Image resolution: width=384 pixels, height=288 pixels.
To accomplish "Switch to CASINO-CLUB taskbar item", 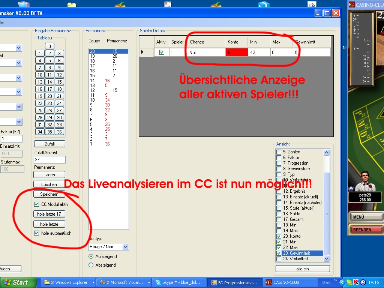I will (290, 282).
